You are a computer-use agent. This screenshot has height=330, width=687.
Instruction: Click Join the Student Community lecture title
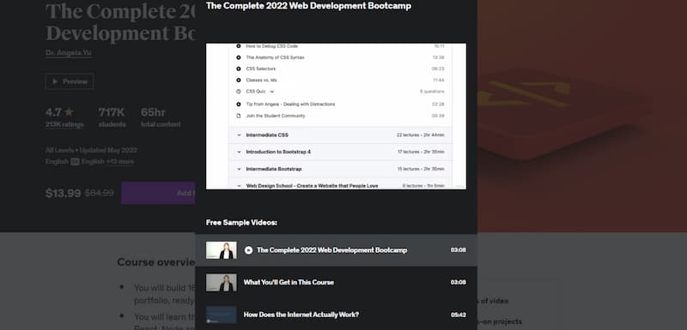point(276,116)
